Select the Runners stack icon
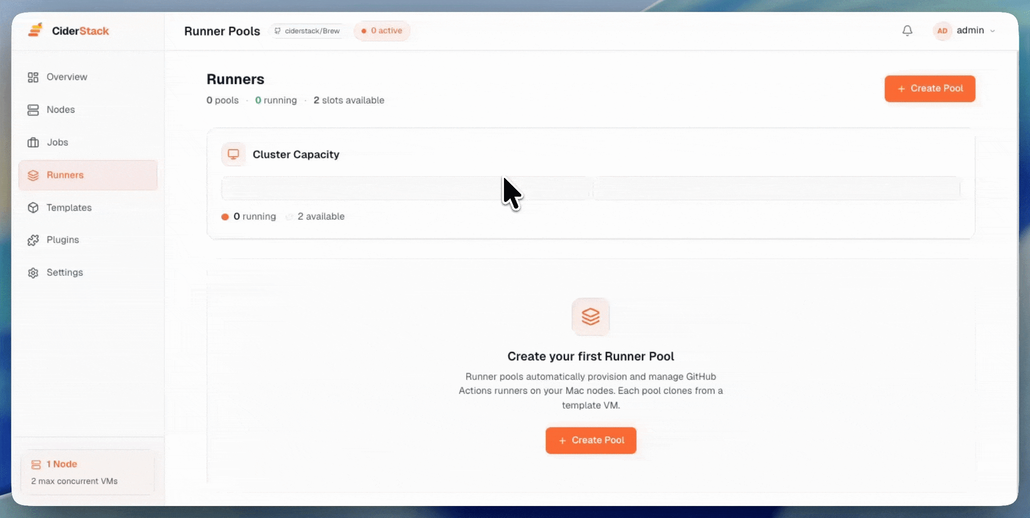 point(33,175)
